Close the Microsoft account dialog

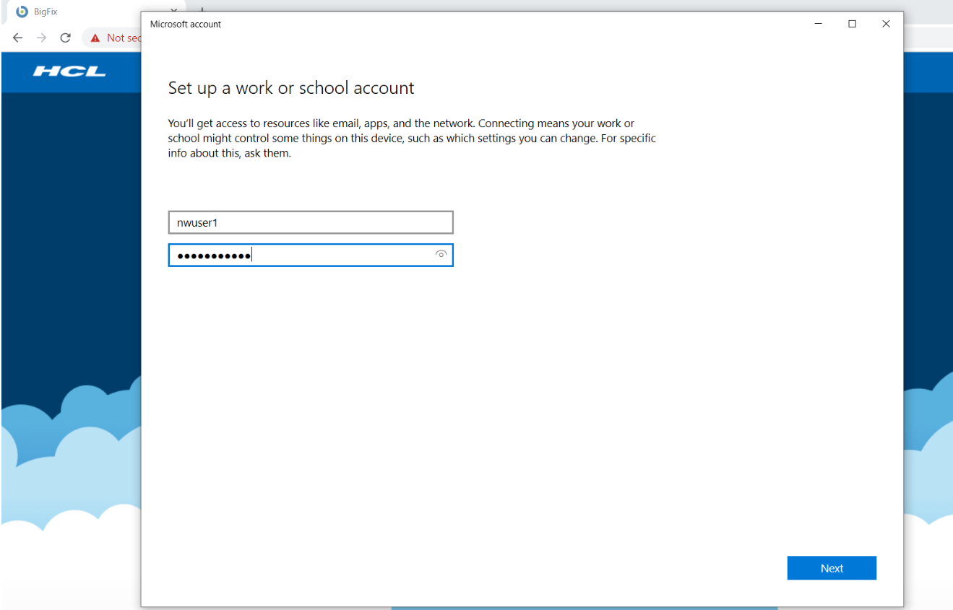pyautogui.click(x=886, y=24)
